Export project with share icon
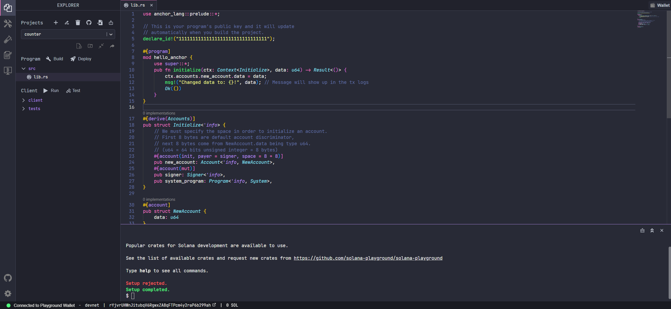 [111, 23]
